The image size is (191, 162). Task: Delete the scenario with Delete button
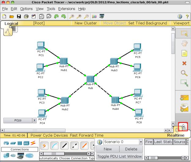[x=131, y=149]
